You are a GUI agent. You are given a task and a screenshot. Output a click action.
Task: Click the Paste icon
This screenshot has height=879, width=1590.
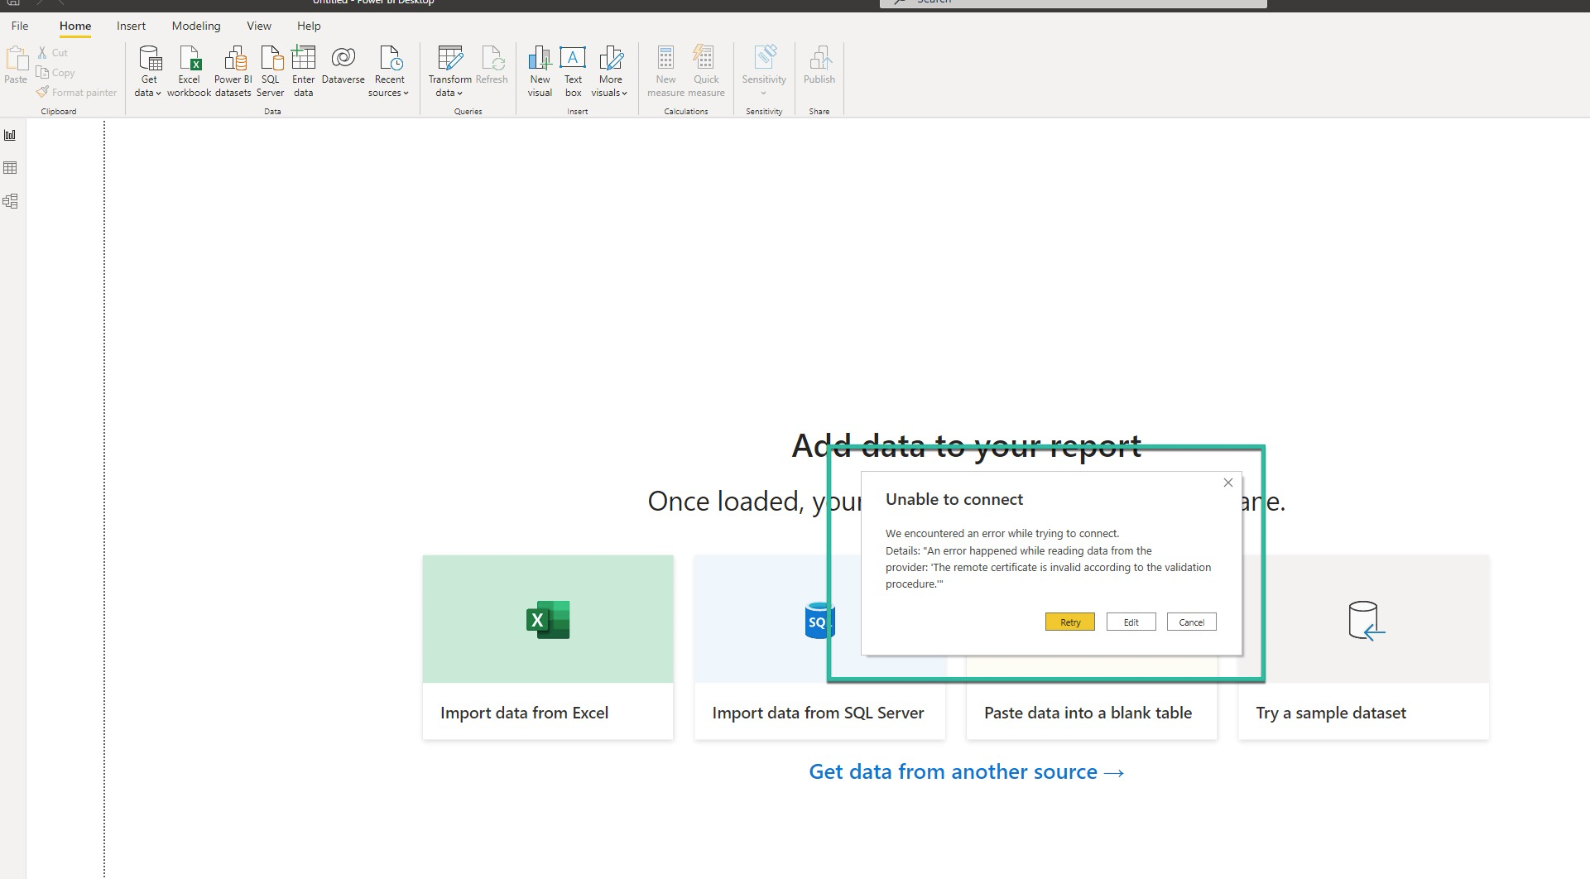tap(16, 66)
